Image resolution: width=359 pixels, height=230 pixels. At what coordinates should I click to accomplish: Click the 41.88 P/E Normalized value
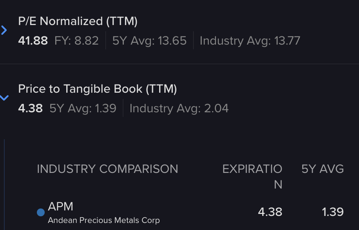[33, 41]
